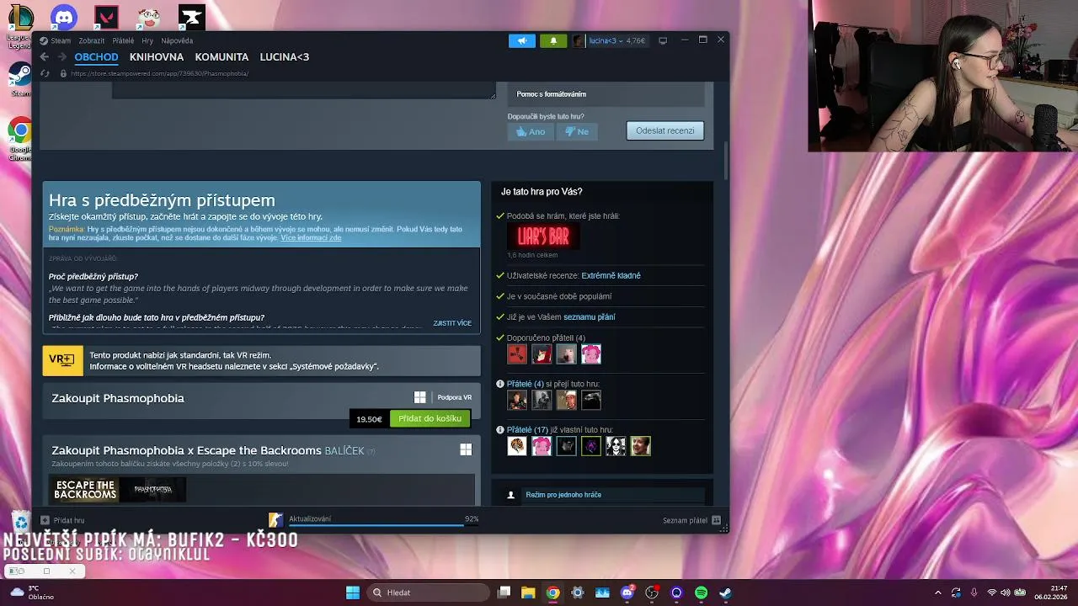Reload the store page
Screen dimensions: 1078x606
click(45, 73)
